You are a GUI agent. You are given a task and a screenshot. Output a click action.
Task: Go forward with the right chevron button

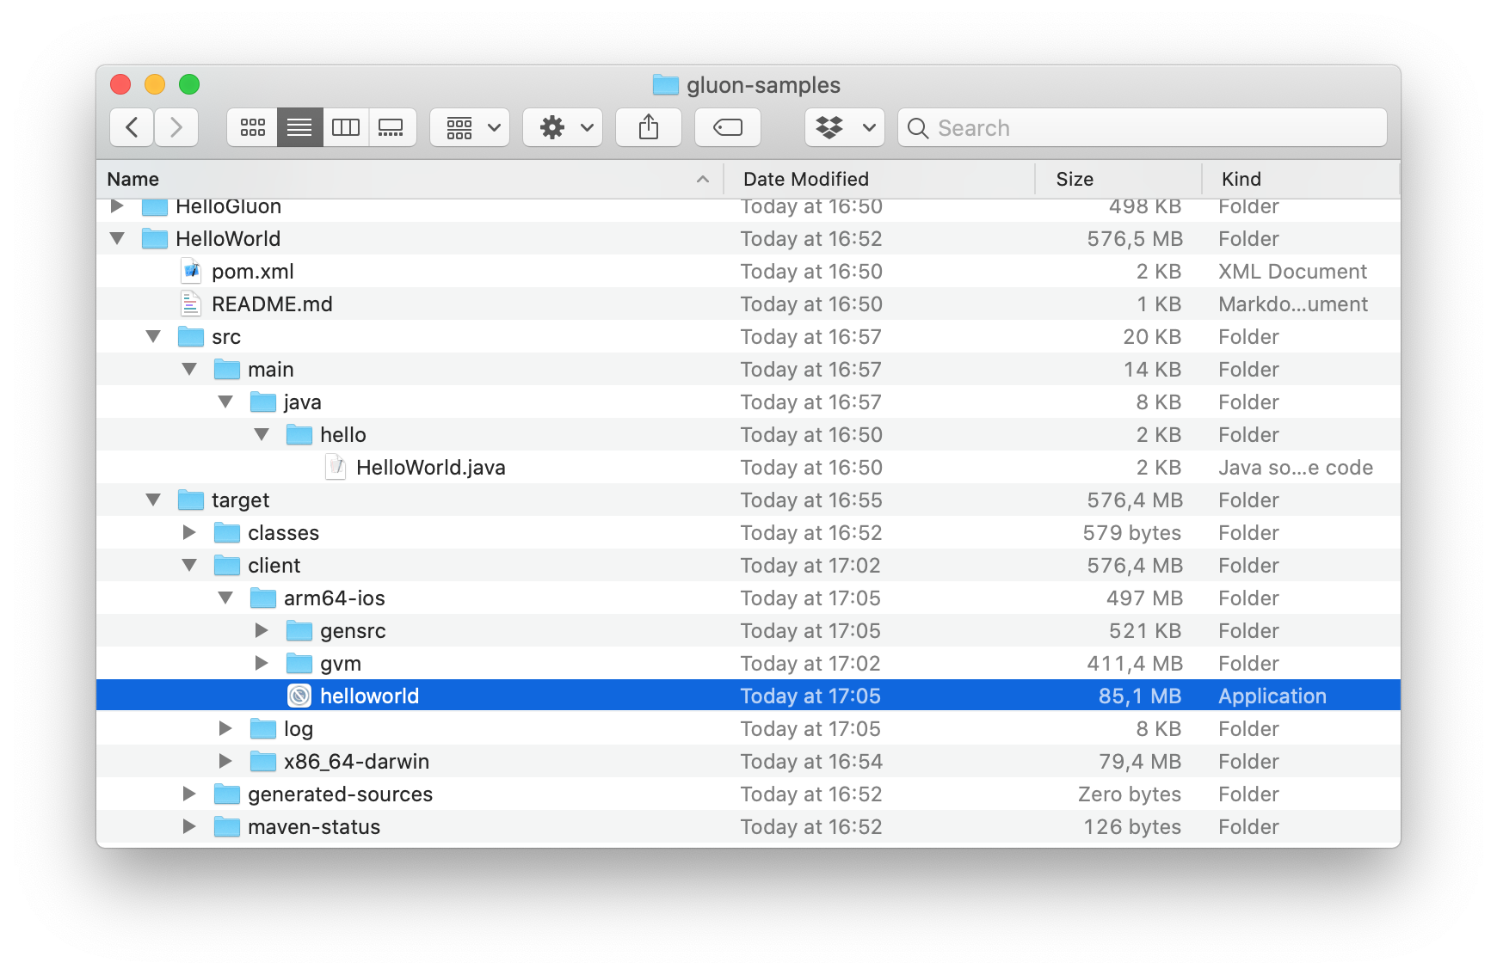(x=176, y=128)
